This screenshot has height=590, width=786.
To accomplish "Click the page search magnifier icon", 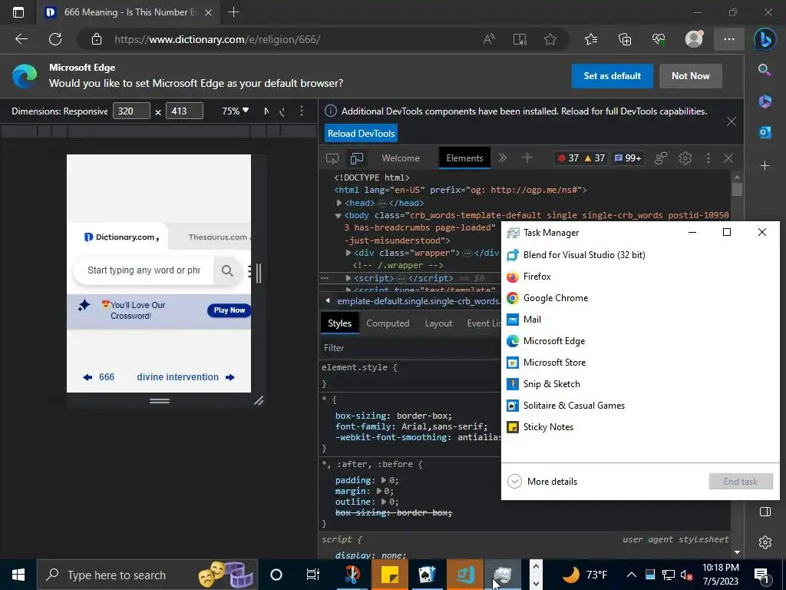I will tap(227, 271).
